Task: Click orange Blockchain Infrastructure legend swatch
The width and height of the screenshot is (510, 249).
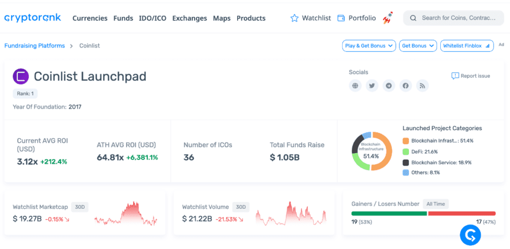Action: 405,141
